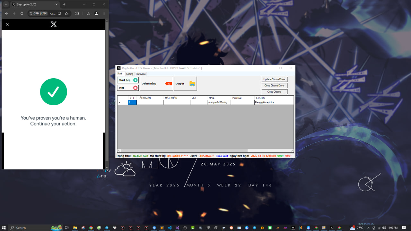Open Visual Studio Code from taskbar
Image resolution: width=411 pixels, height=231 pixels.
click(x=170, y=228)
